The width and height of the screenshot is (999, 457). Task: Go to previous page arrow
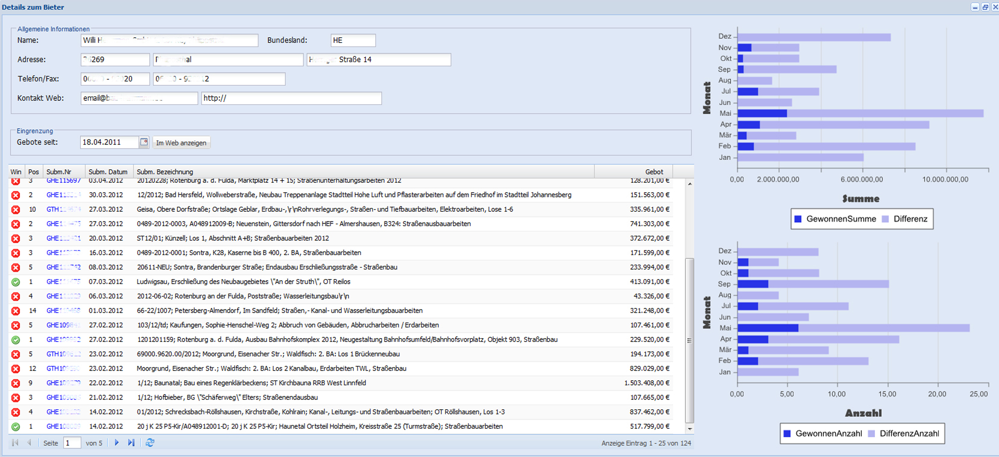click(29, 443)
